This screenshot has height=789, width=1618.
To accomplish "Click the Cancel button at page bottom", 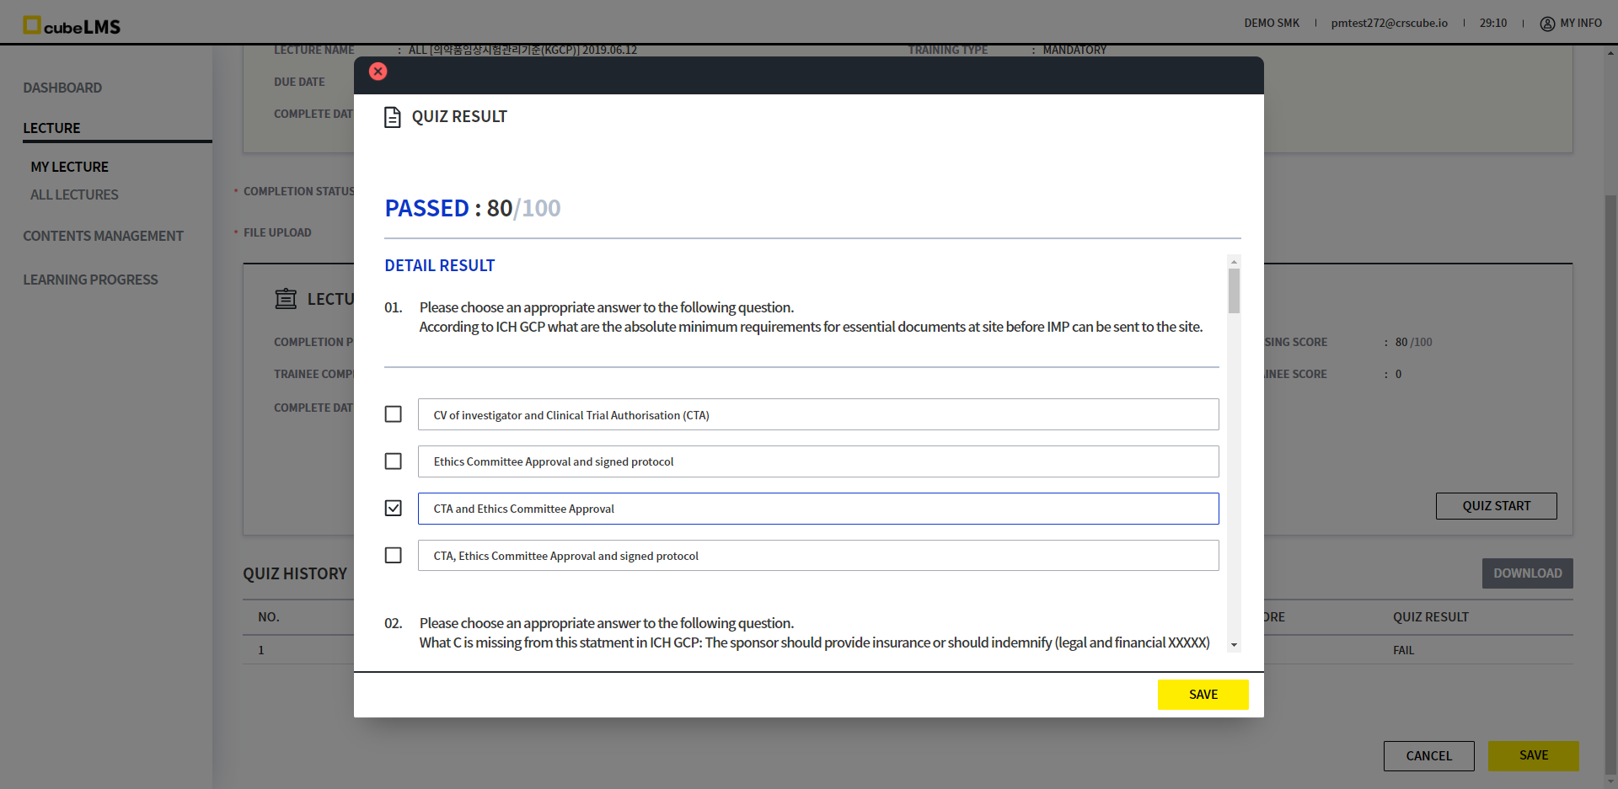I will coord(1428,755).
